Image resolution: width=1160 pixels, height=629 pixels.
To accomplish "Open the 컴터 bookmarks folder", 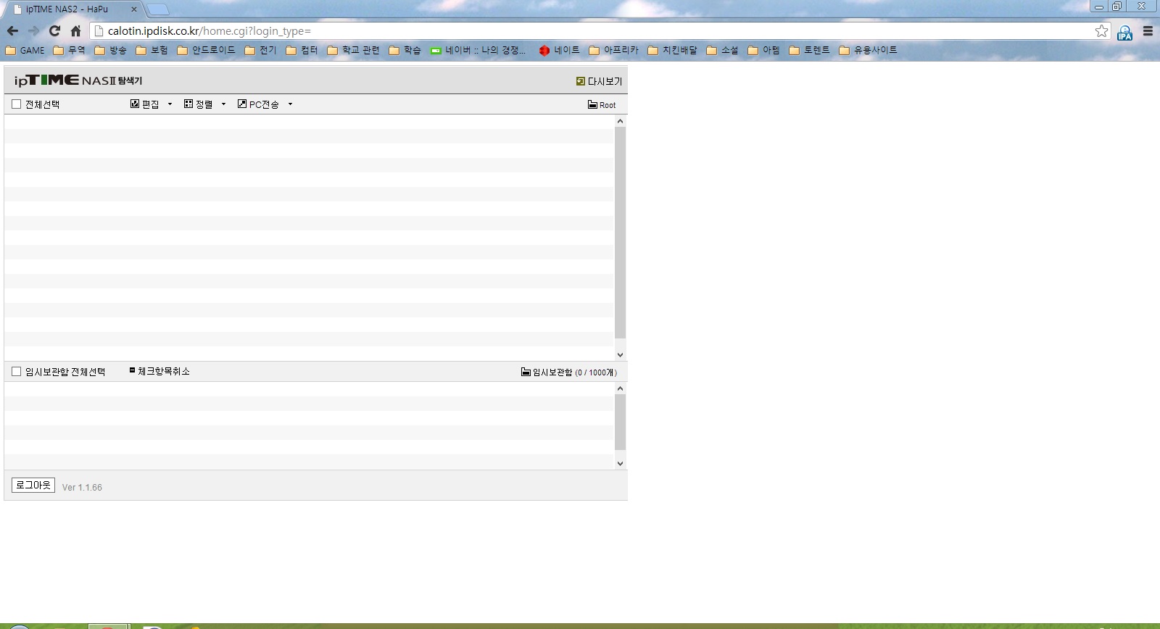I will click(x=302, y=50).
